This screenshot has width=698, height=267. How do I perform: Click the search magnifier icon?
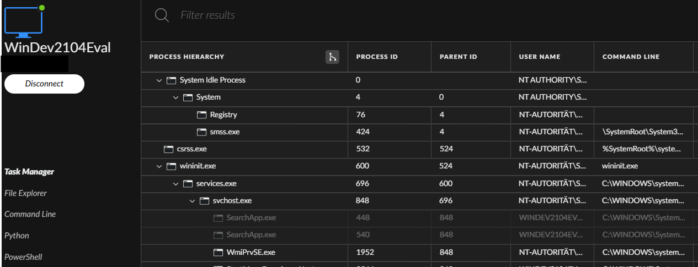point(162,15)
